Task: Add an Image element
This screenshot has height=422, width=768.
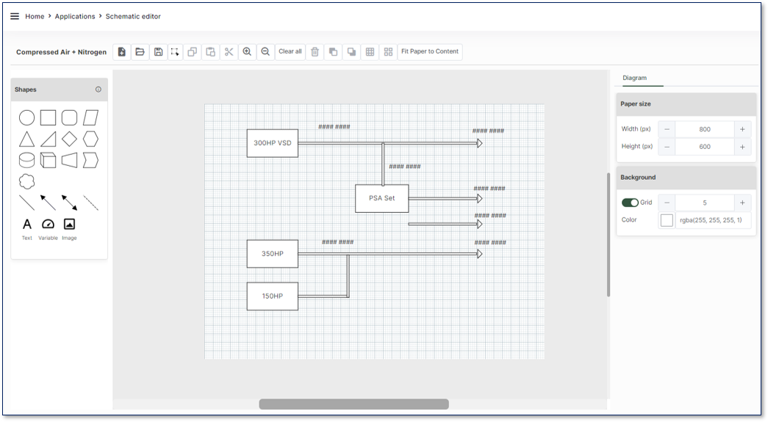Action: (x=69, y=229)
